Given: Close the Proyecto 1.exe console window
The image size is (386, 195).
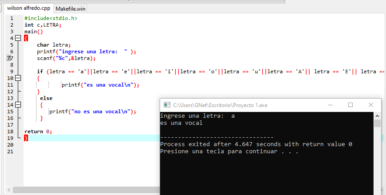Looking at the screenshot, I should coord(371,105).
